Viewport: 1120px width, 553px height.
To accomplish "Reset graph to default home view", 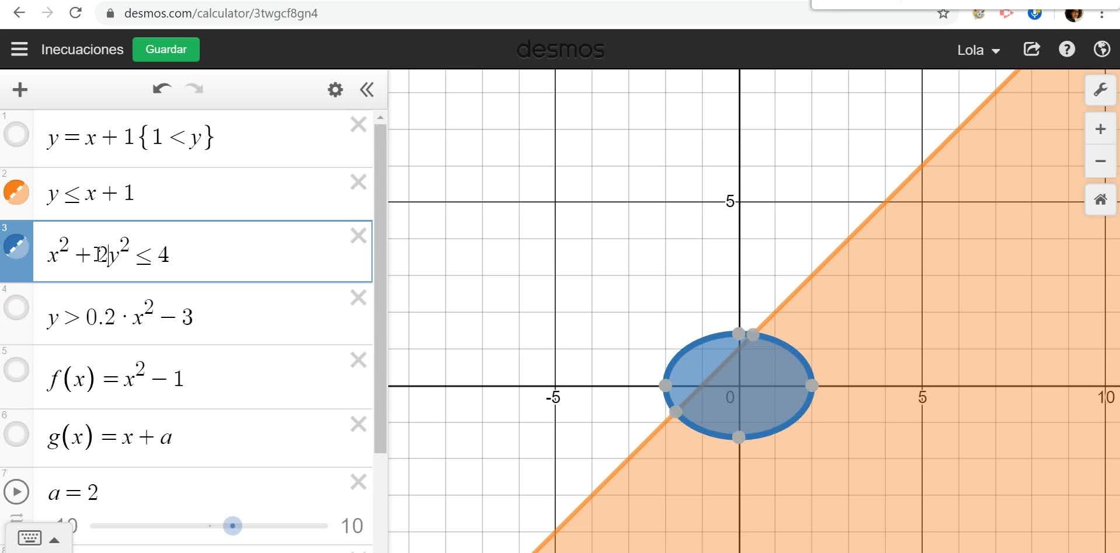I will 1100,199.
